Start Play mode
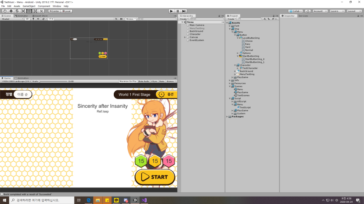Viewport: 364px width, 204px height. [171, 11]
